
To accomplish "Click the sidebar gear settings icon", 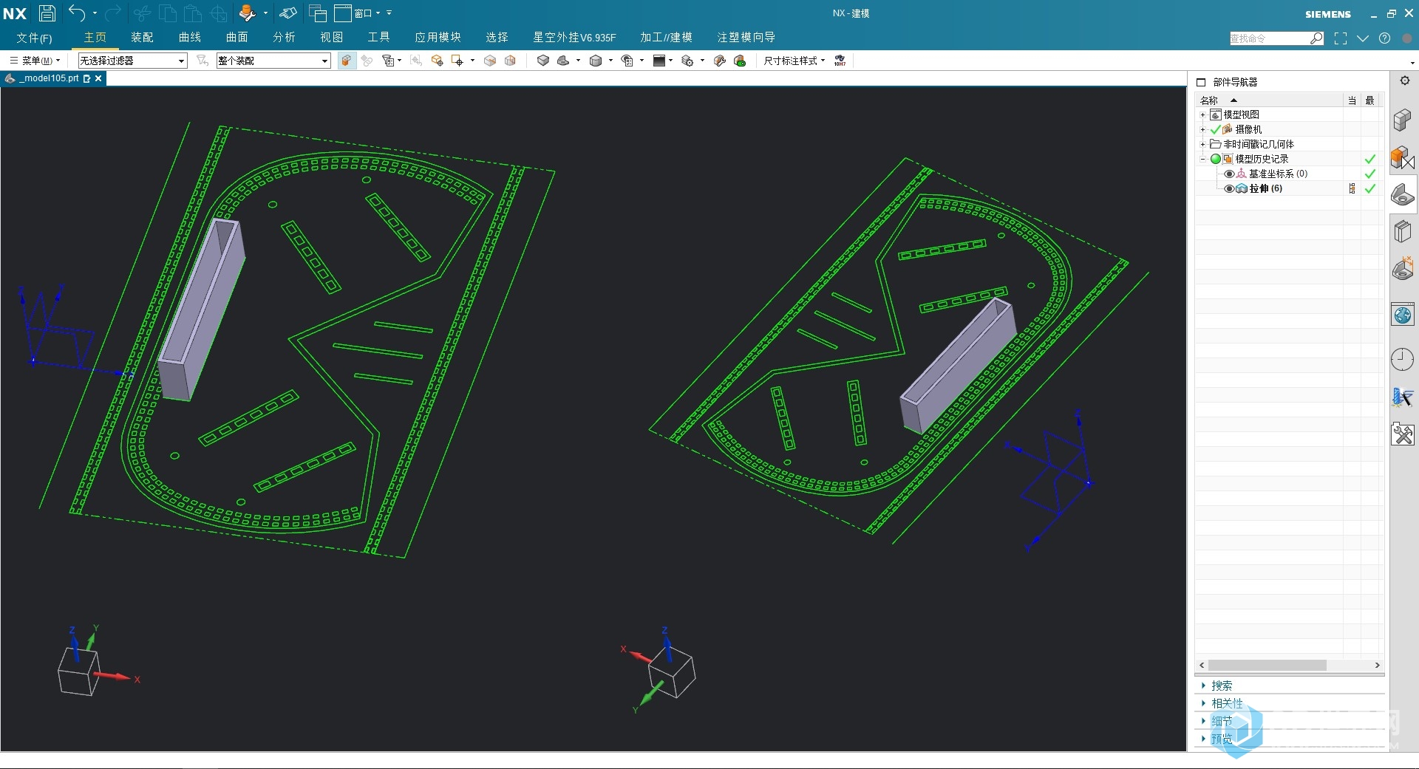I will [1405, 81].
